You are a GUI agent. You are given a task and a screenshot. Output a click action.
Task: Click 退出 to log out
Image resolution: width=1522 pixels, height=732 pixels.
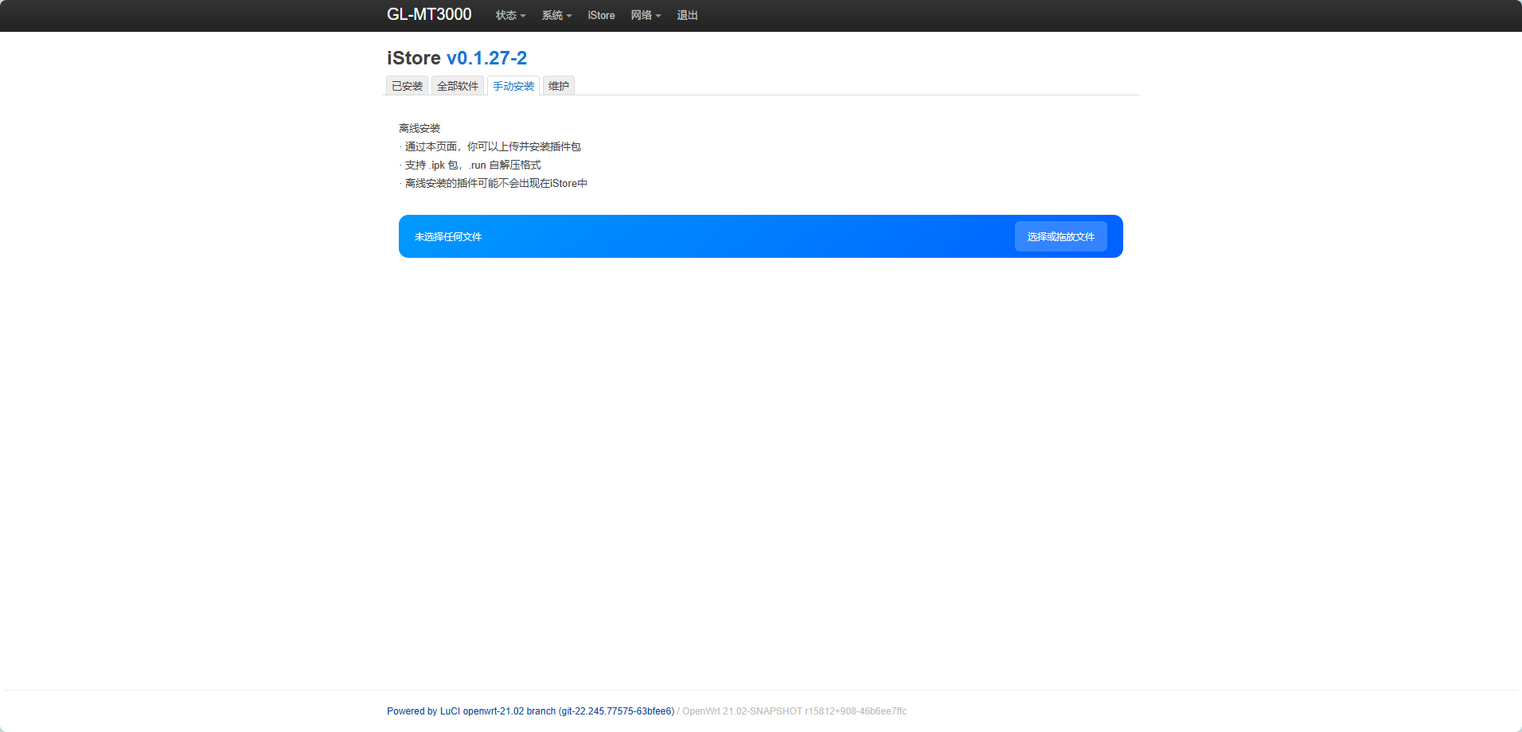pyautogui.click(x=686, y=15)
